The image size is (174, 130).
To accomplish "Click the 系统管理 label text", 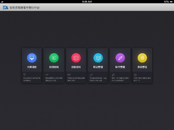I will pos(142,67).
